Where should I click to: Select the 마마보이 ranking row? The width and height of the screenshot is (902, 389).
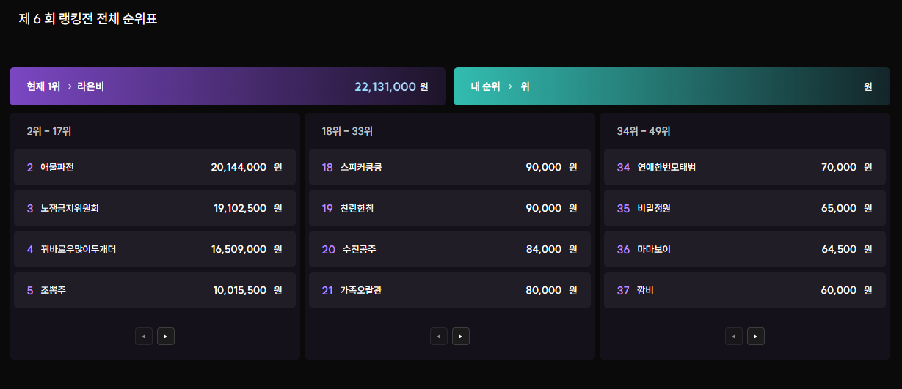(744, 249)
